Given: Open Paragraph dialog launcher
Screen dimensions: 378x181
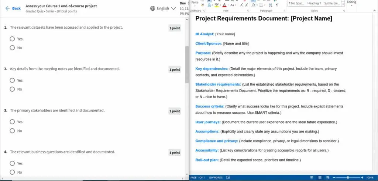Looking at the screenshot, I should coord(285,11).
